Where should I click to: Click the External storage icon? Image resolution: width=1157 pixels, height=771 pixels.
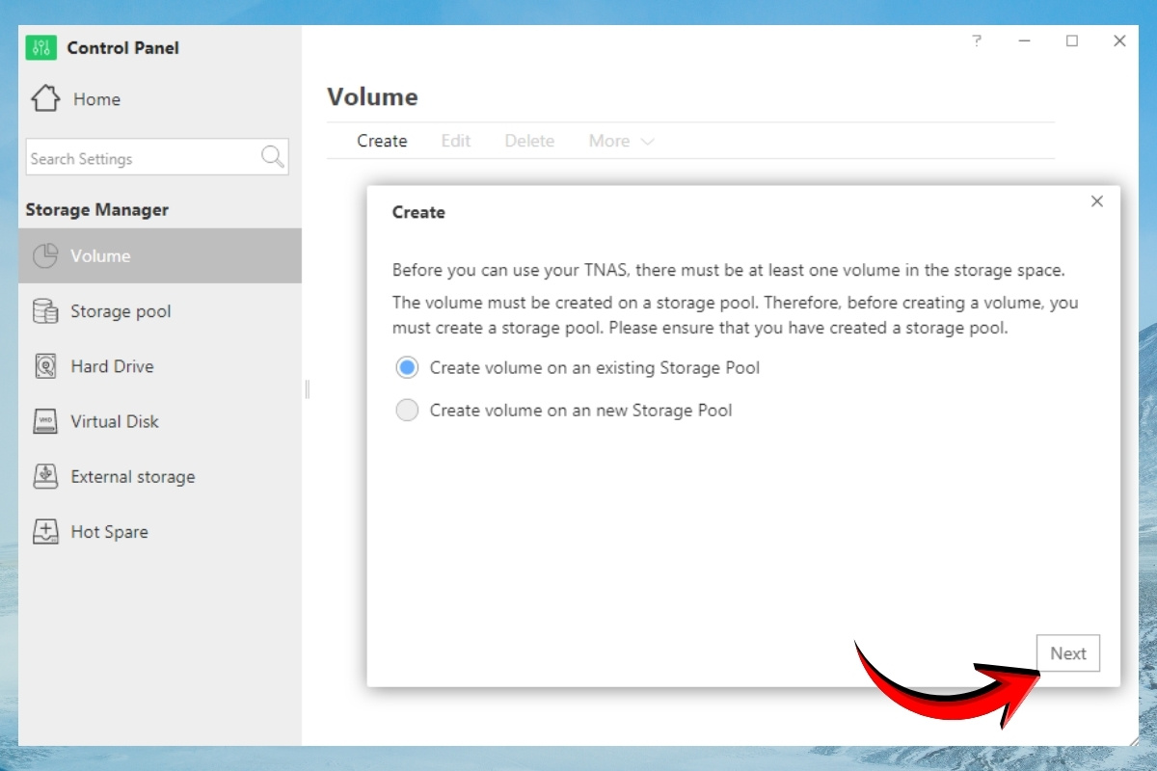[45, 476]
